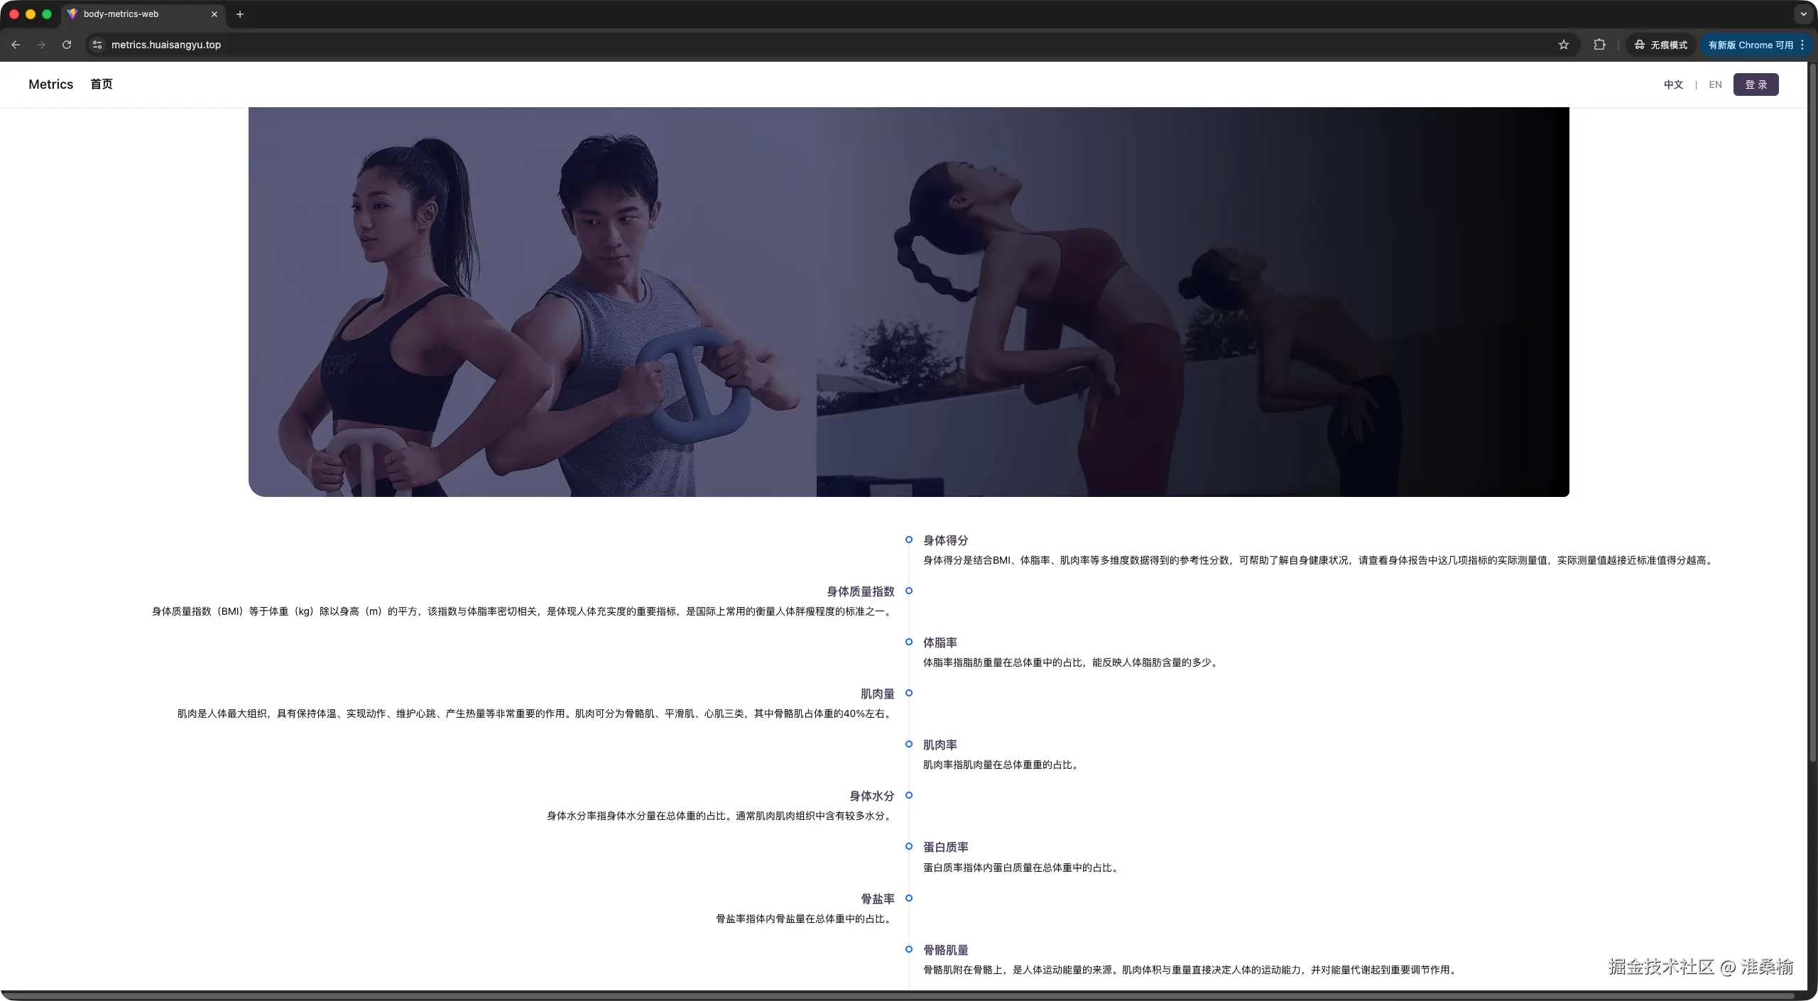Open the site information icon in address bar
This screenshot has width=1818, height=1001.
[x=97, y=45]
